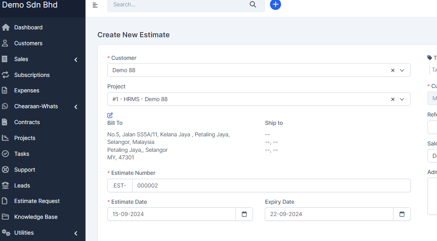Viewport: 437px width, 241px height.
Task: Click the blue plus quick-create button
Action: (x=275, y=5)
